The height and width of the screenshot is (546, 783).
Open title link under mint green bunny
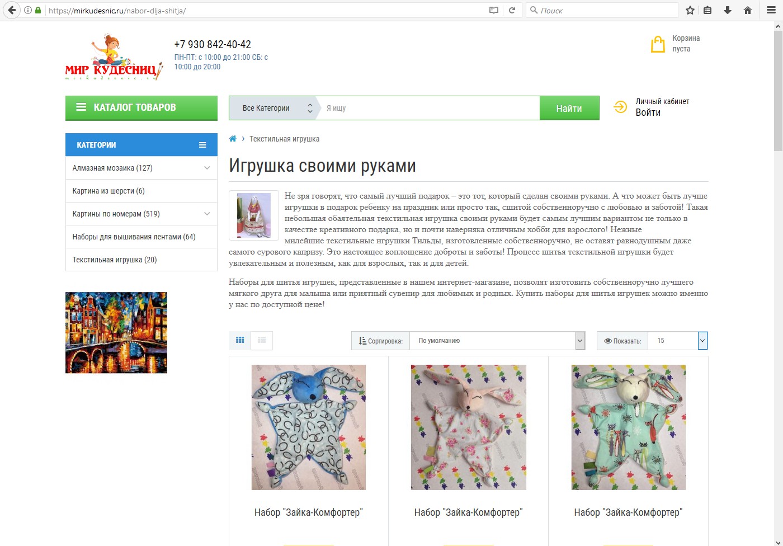[x=629, y=512]
